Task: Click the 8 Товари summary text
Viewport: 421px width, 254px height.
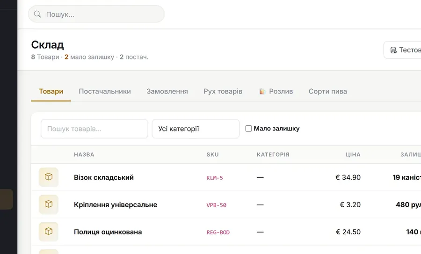Action: 45,57
